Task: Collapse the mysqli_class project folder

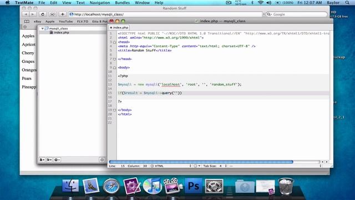Action: coord(42,28)
